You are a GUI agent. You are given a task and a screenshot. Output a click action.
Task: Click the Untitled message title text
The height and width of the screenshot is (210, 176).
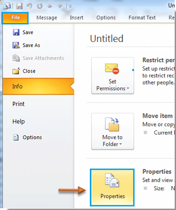[107, 38]
